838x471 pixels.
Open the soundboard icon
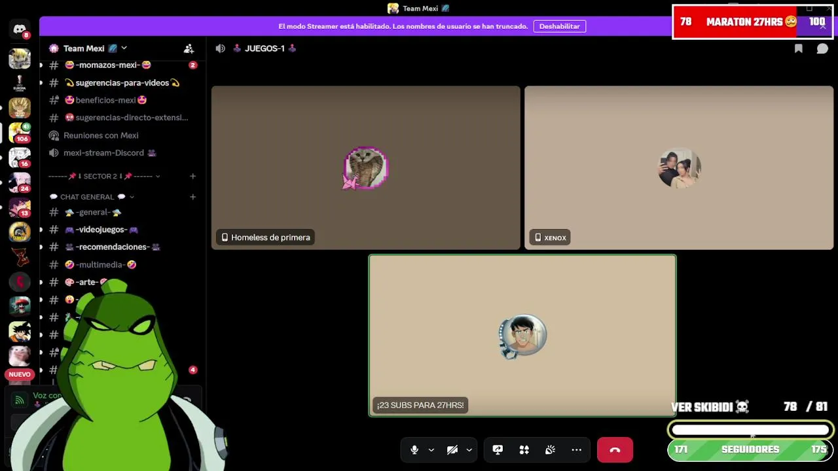[550, 449]
